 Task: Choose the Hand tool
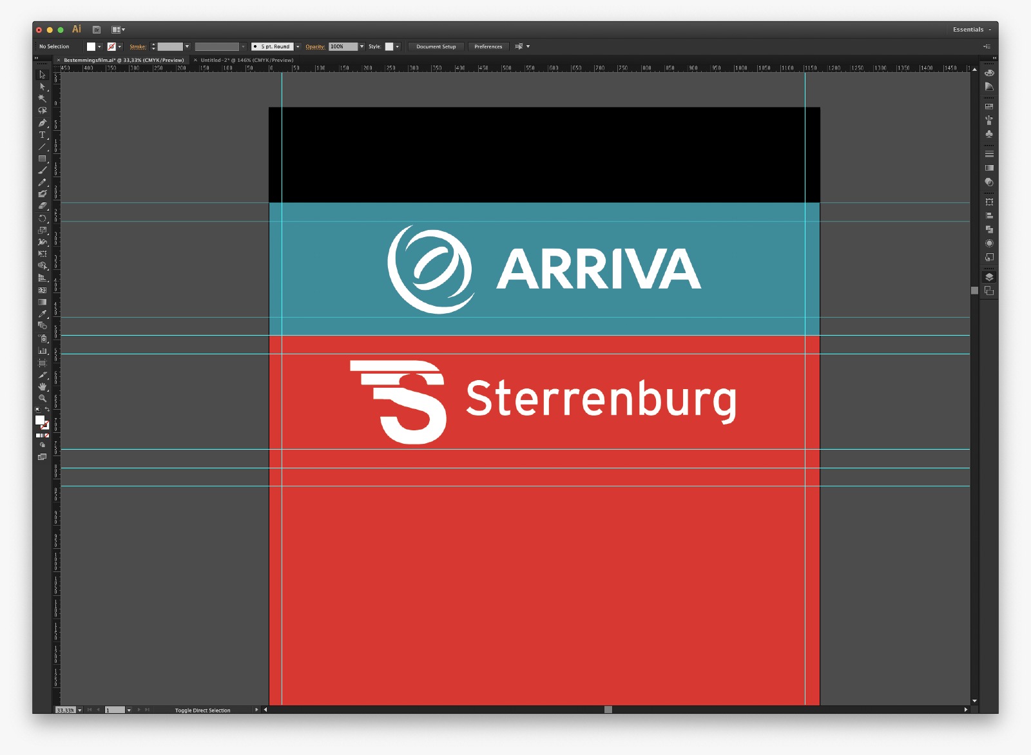(x=43, y=387)
